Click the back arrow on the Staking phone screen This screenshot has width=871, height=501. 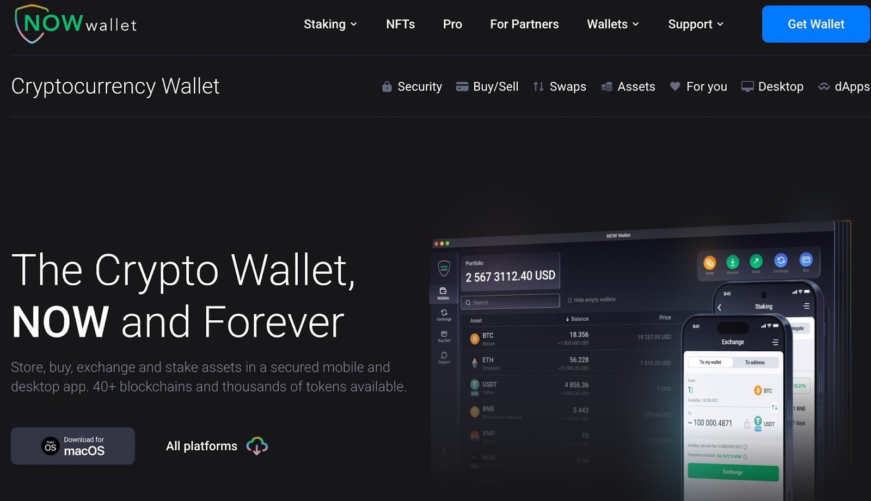pyautogui.click(x=720, y=308)
